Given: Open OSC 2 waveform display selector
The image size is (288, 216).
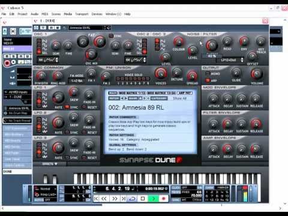Looking at the screenshot, I should [136, 59].
